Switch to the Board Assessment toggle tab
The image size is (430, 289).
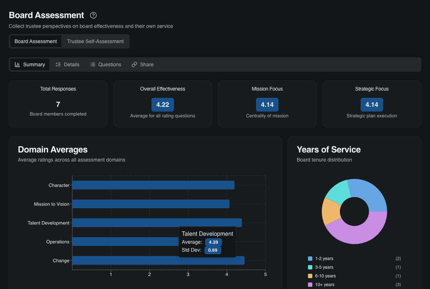click(36, 41)
